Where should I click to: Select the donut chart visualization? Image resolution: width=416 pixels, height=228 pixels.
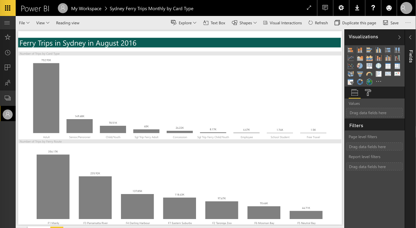[360, 82]
